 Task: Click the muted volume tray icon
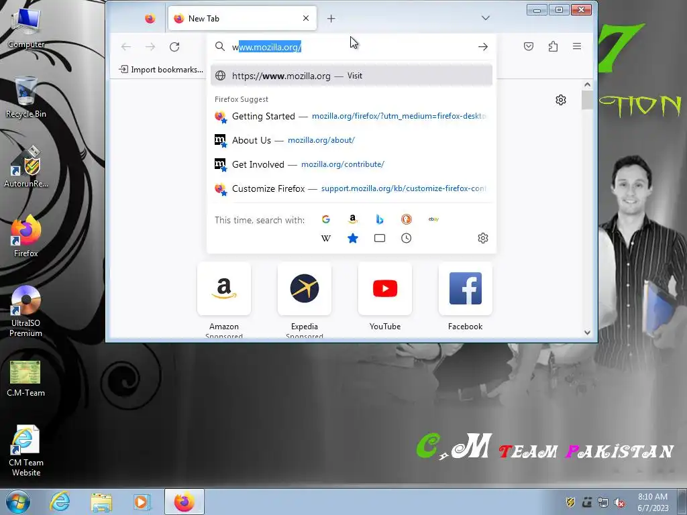click(619, 502)
